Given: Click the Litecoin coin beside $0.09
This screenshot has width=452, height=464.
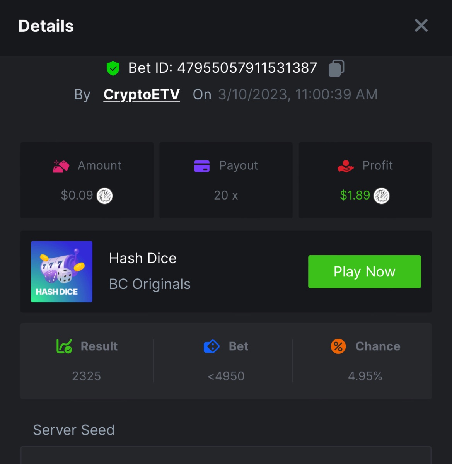Looking at the screenshot, I should point(104,196).
